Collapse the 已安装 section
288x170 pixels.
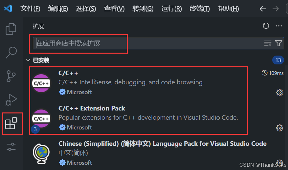coord(28,60)
